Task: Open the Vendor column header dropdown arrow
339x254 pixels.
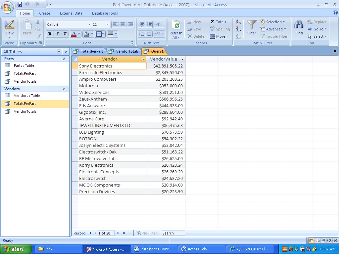Action: 143,59
